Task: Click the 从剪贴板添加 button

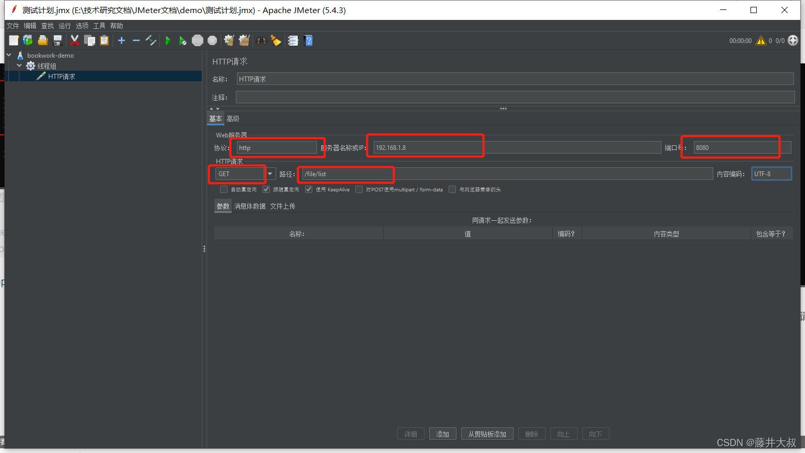Action: click(x=487, y=434)
